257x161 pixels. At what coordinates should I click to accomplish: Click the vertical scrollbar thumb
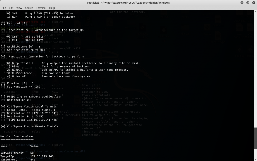pyautogui.click(x=255, y=137)
